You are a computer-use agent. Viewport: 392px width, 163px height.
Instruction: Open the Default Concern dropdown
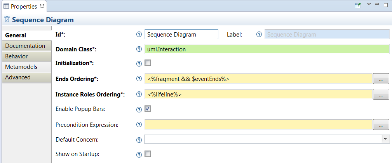pos(385,139)
